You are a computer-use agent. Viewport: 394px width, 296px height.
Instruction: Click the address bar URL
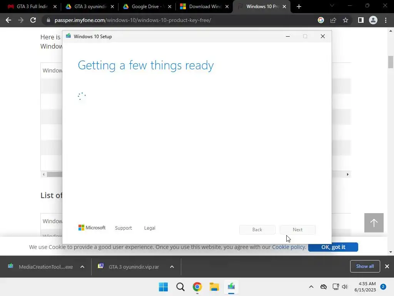tap(133, 20)
